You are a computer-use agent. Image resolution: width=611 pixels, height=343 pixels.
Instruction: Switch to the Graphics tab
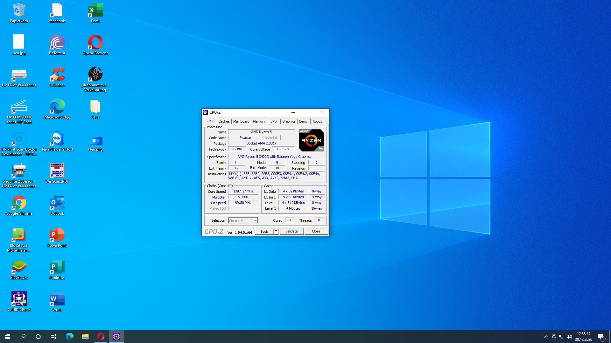tap(289, 121)
